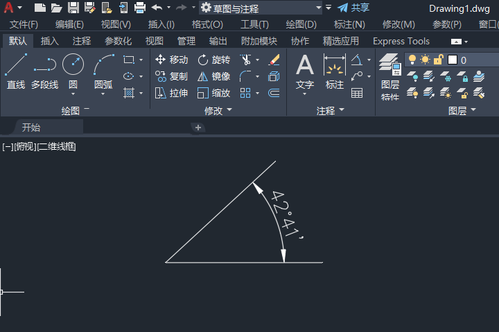Open the workspace dropdown 草图与注释
This screenshot has height=332, width=499.
261,8
